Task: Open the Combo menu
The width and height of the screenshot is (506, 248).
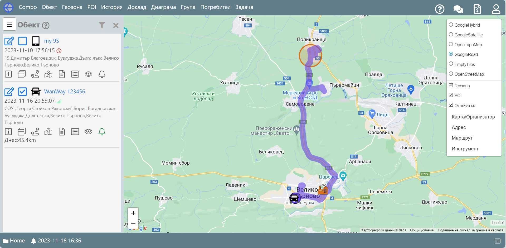Action: [28, 7]
